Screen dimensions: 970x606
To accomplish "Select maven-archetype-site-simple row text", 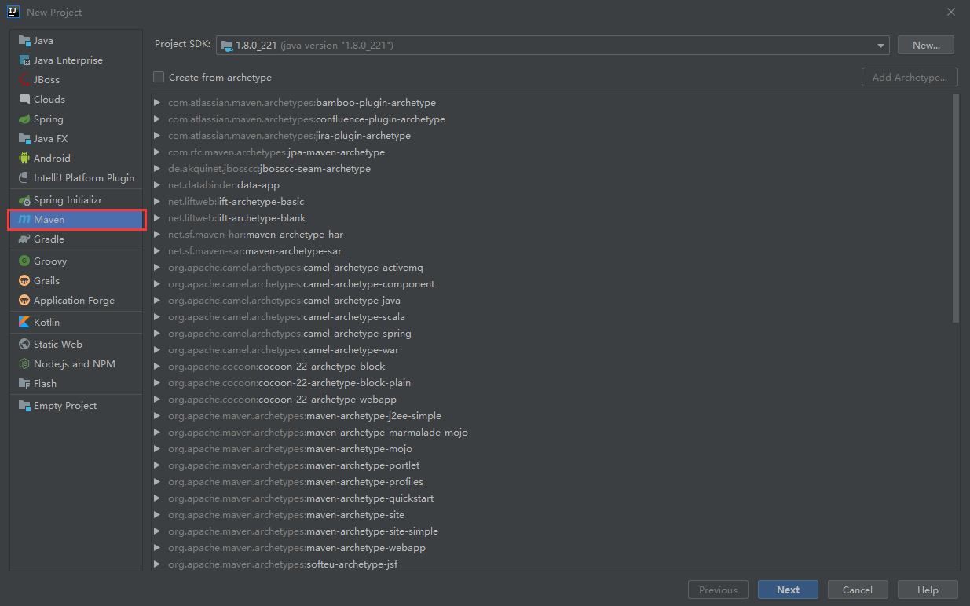I will coord(303,531).
